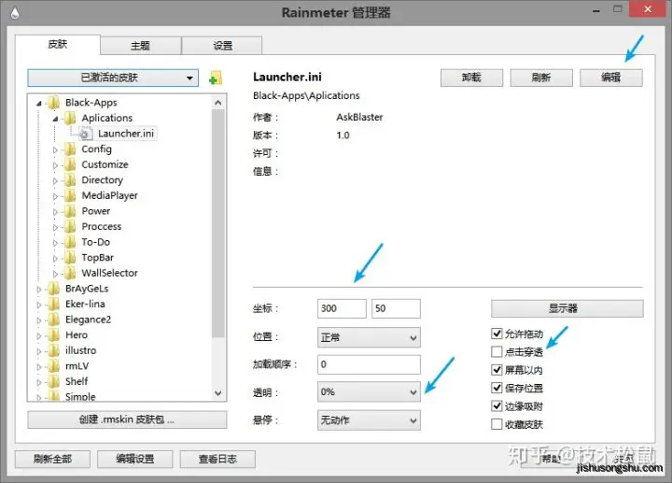Image resolution: width=672 pixels, height=483 pixels.
Task: Click the Power folder icon
Action: (x=70, y=211)
